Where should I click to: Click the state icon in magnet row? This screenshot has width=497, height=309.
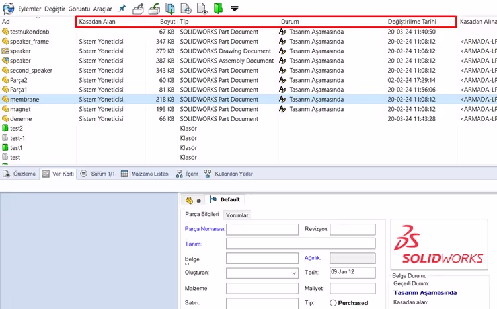[x=282, y=109]
